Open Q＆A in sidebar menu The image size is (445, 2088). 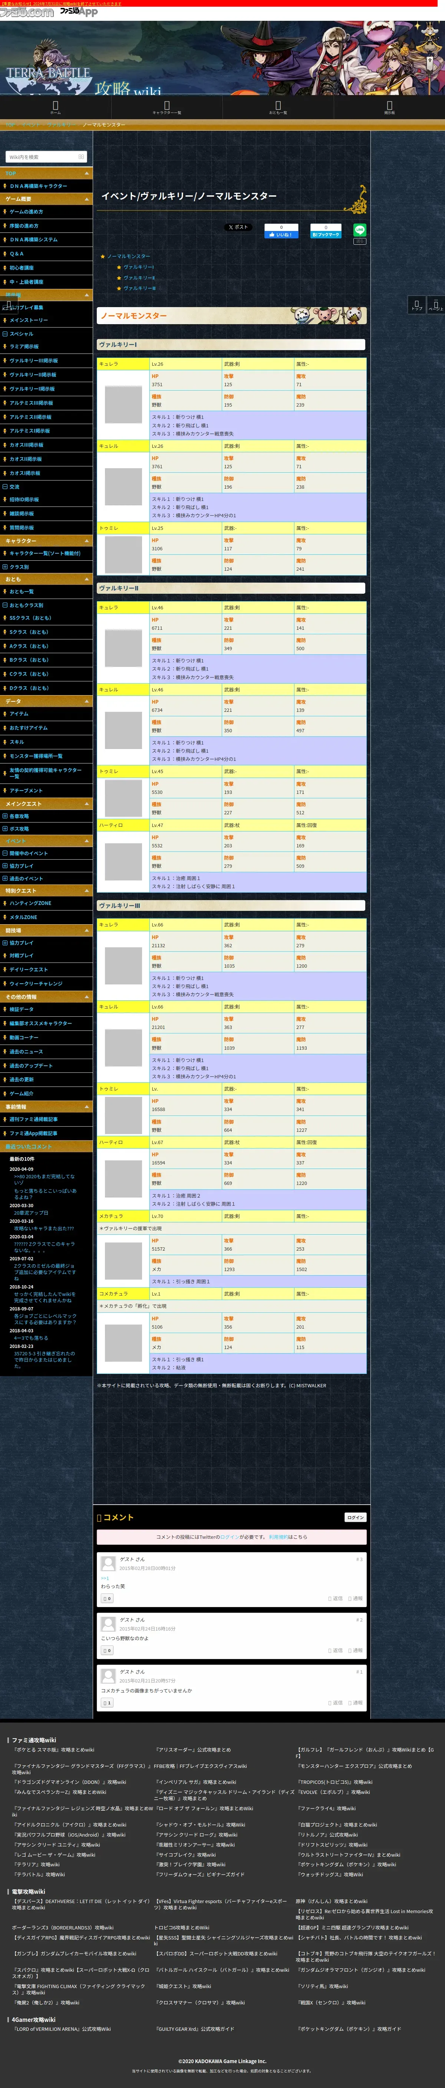tap(16, 254)
